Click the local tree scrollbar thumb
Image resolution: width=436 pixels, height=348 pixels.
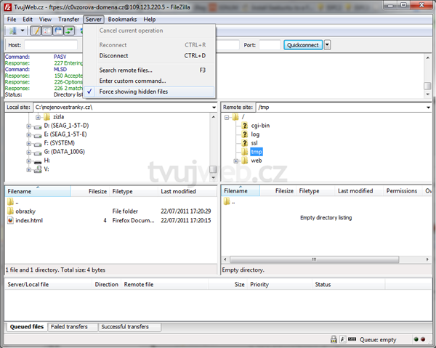[213, 169]
